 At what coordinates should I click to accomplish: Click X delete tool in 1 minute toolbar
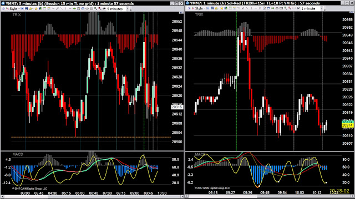pos(260,9)
